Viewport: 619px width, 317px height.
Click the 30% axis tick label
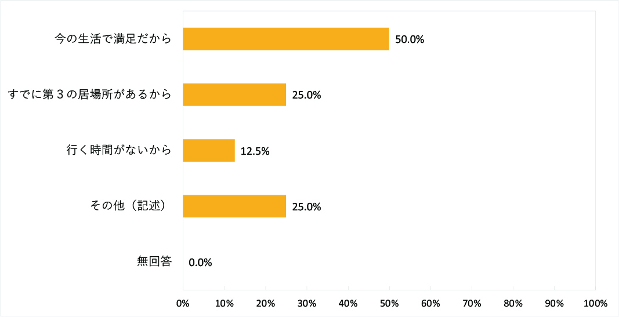[306, 304]
